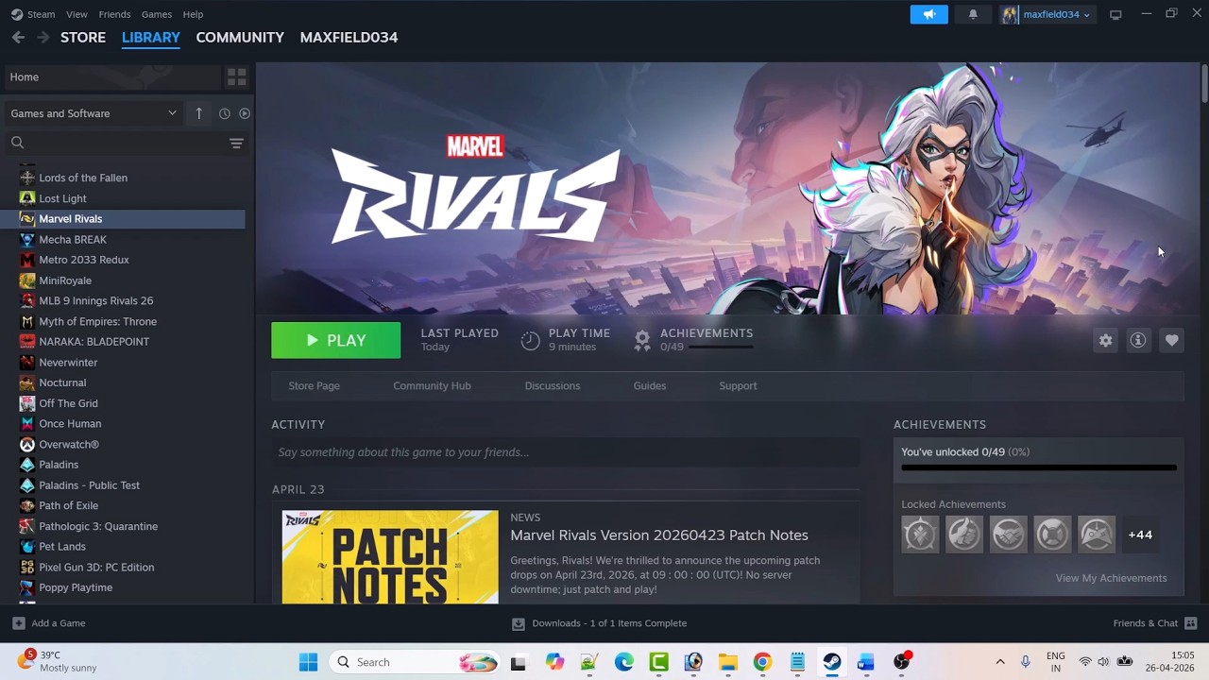Click the Path of Exile game icon
1209x680 pixels.
pos(27,505)
